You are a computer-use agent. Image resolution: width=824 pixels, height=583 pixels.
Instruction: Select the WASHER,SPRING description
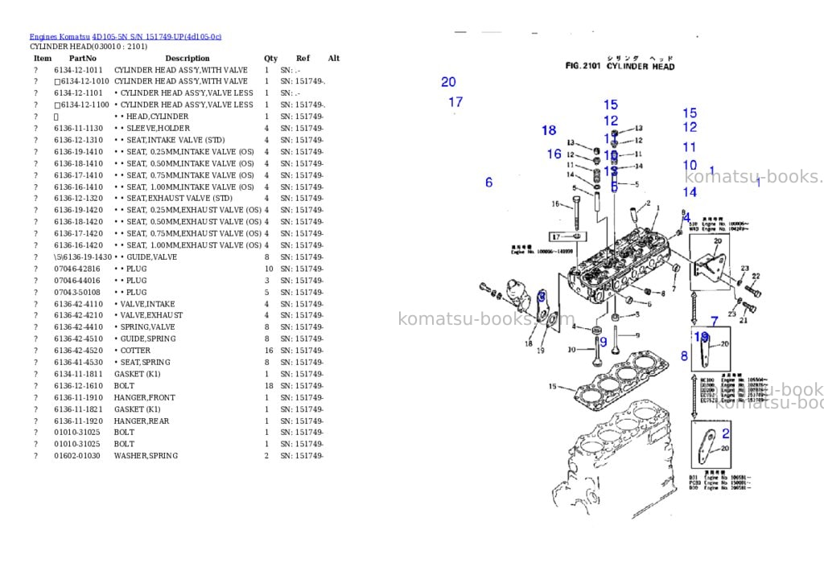point(146,456)
